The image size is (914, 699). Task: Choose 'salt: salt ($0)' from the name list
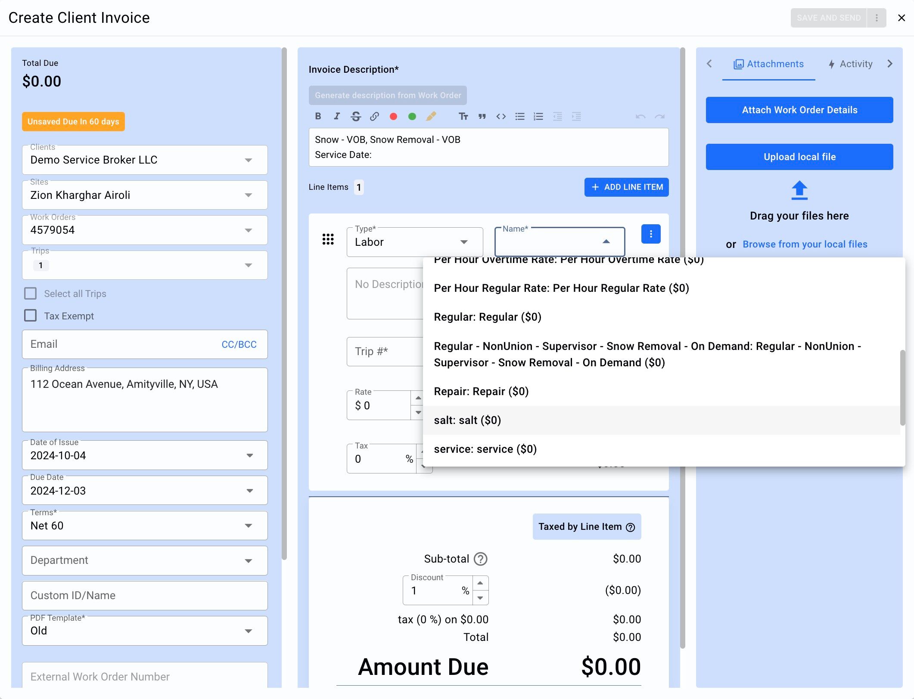[x=467, y=420]
